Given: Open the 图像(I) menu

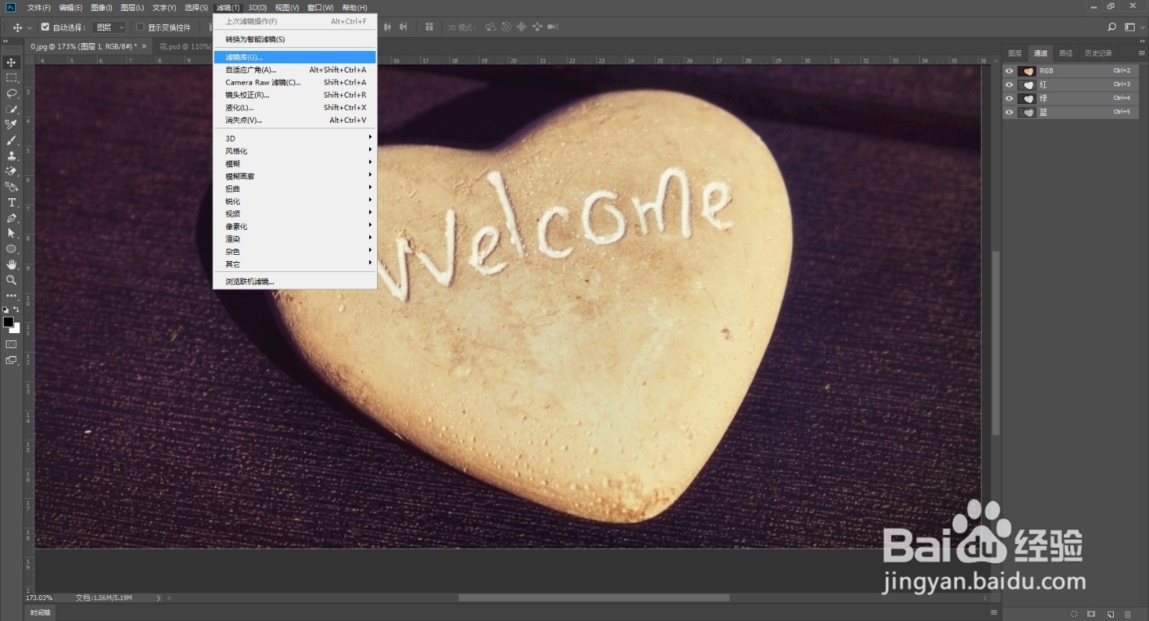Looking at the screenshot, I should point(101,7).
